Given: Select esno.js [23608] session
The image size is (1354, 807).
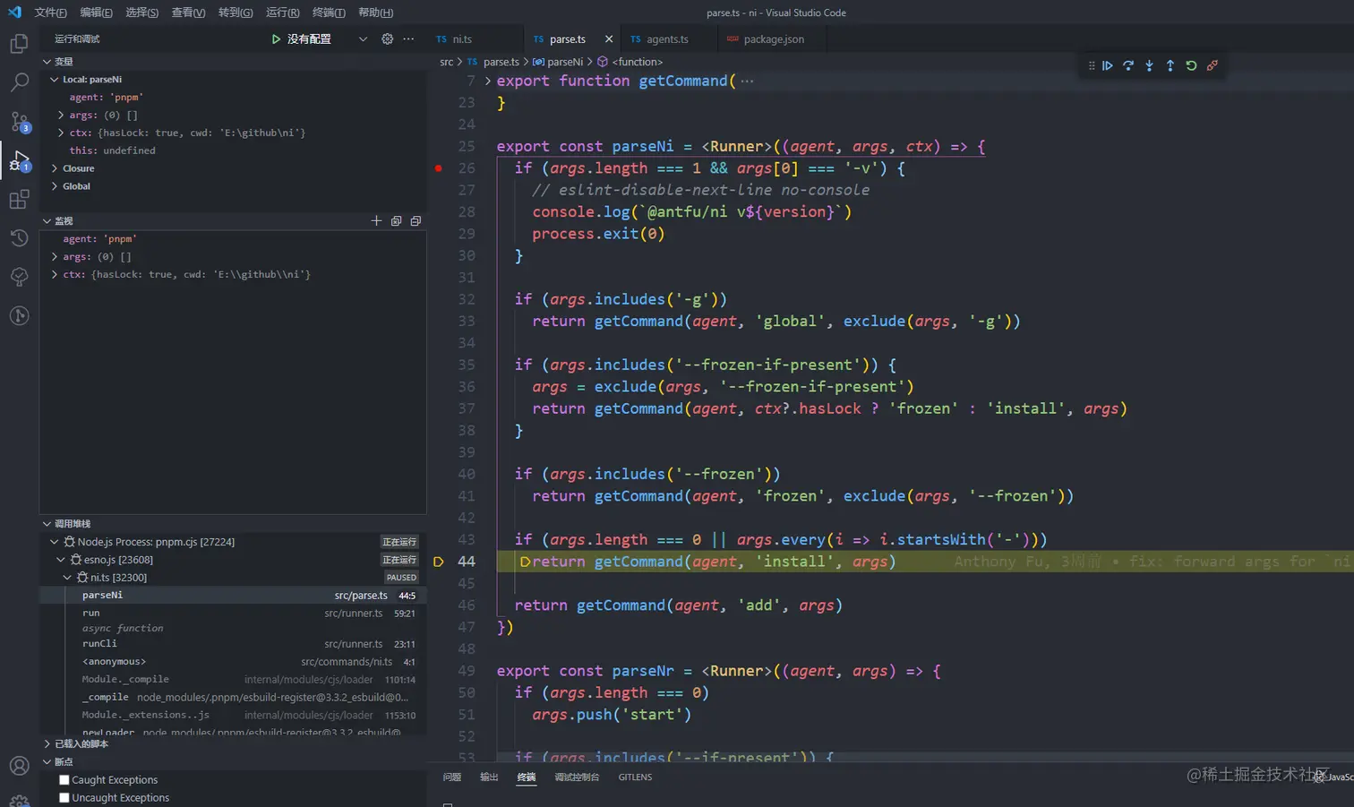Looking at the screenshot, I should coord(233,560).
